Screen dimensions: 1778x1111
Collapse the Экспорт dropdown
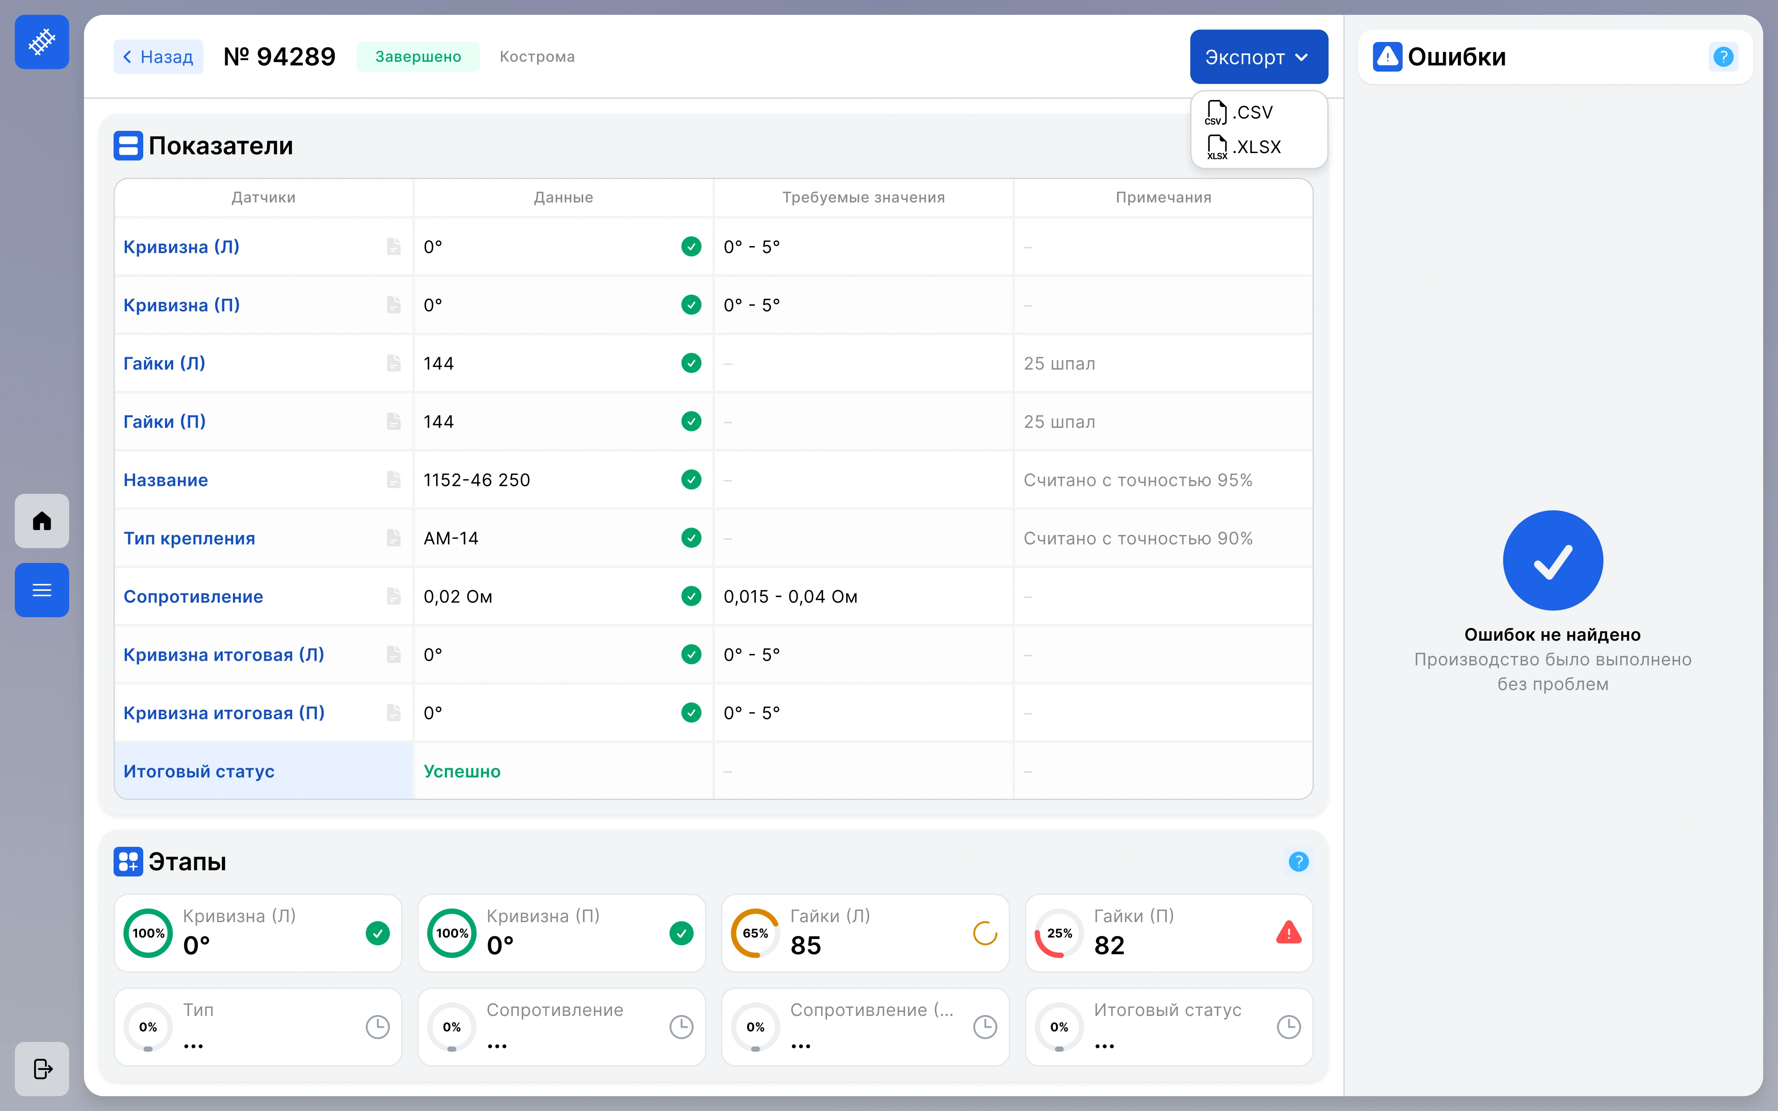pyautogui.click(x=1259, y=57)
